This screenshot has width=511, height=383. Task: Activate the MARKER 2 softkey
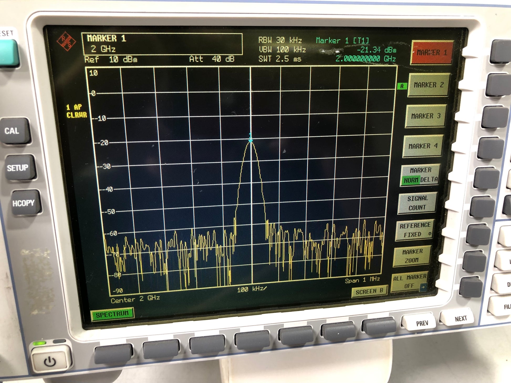click(429, 85)
